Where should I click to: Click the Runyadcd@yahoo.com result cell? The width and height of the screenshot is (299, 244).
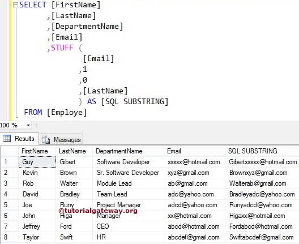pyautogui.click(x=262, y=205)
